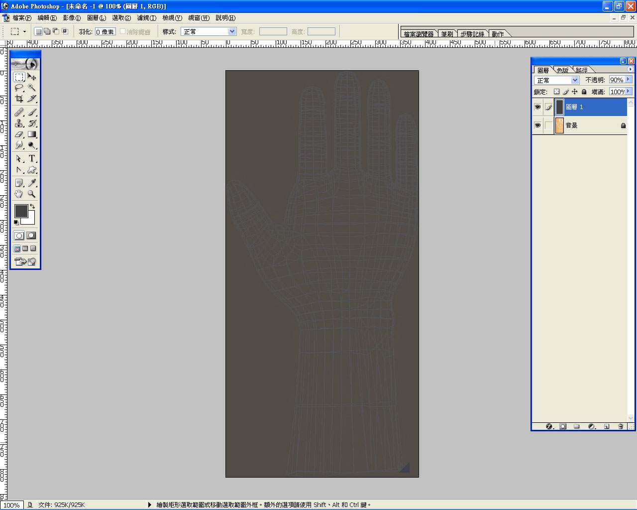Activate the Type tool
This screenshot has height=510, width=637.
(x=32, y=158)
